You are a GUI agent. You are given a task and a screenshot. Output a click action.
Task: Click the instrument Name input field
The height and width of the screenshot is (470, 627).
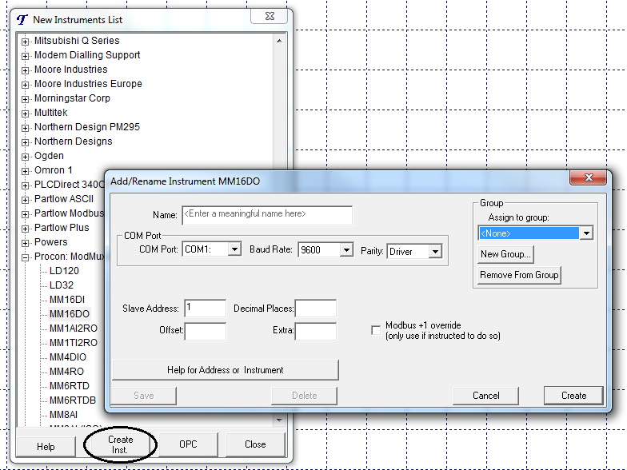point(267,215)
